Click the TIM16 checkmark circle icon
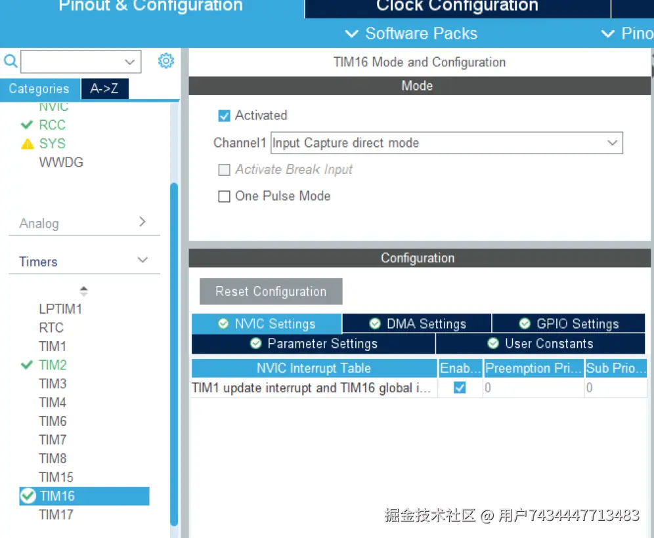 click(28, 496)
